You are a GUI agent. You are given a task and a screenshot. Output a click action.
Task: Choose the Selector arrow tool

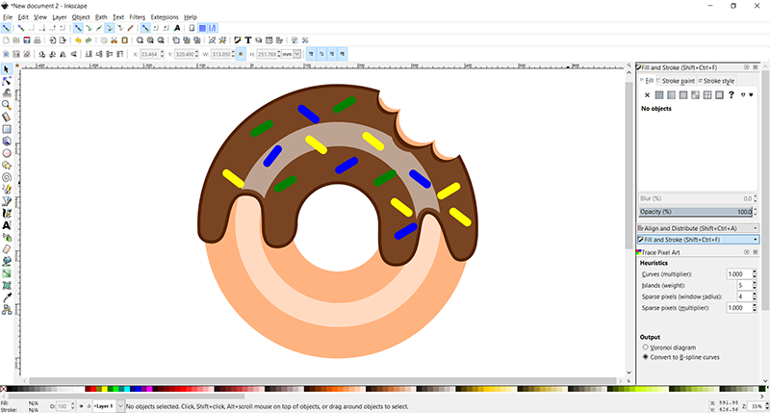7,69
